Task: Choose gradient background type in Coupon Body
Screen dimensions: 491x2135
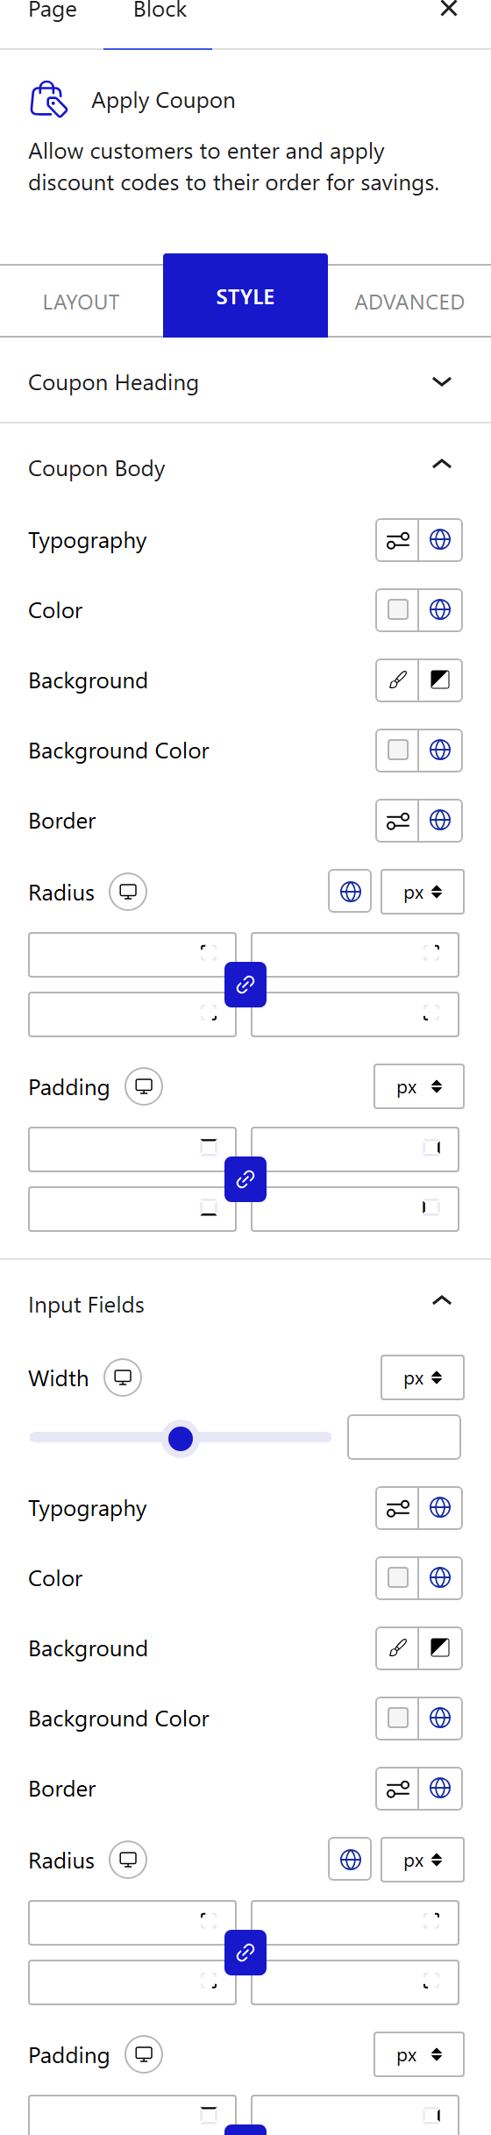Action: [440, 680]
